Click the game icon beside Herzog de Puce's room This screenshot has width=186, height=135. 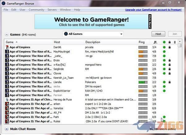(x=7, y=99)
